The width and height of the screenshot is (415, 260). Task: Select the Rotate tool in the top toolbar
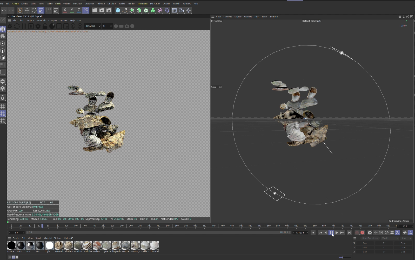[34, 10]
